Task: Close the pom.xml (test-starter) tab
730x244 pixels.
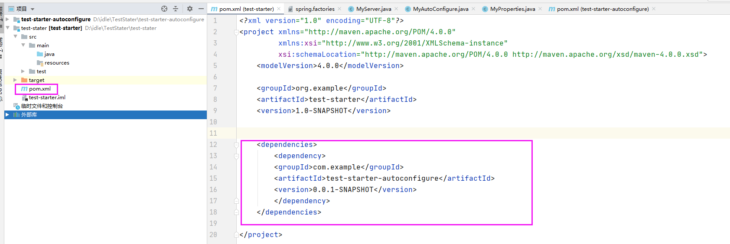Action: click(279, 9)
